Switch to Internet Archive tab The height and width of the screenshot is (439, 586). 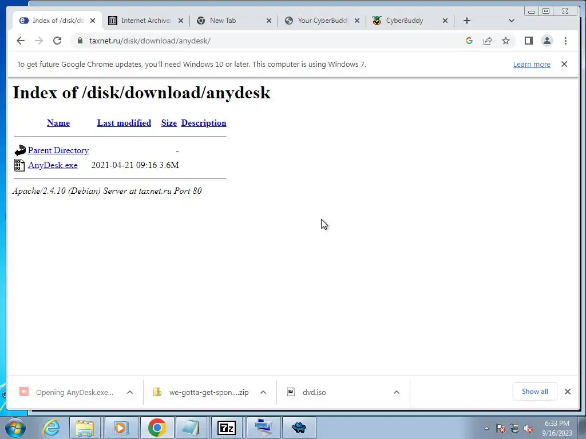click(145, 21)
